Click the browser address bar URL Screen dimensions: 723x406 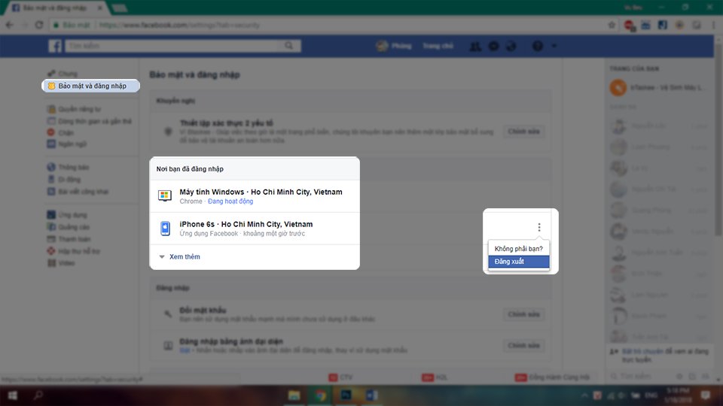[180, 25]
